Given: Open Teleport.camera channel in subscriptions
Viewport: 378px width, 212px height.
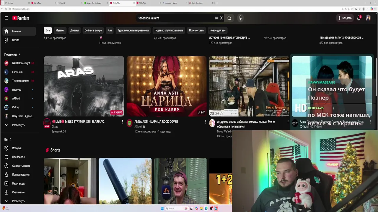Looking at the screenshot, I should click(19, 81).
